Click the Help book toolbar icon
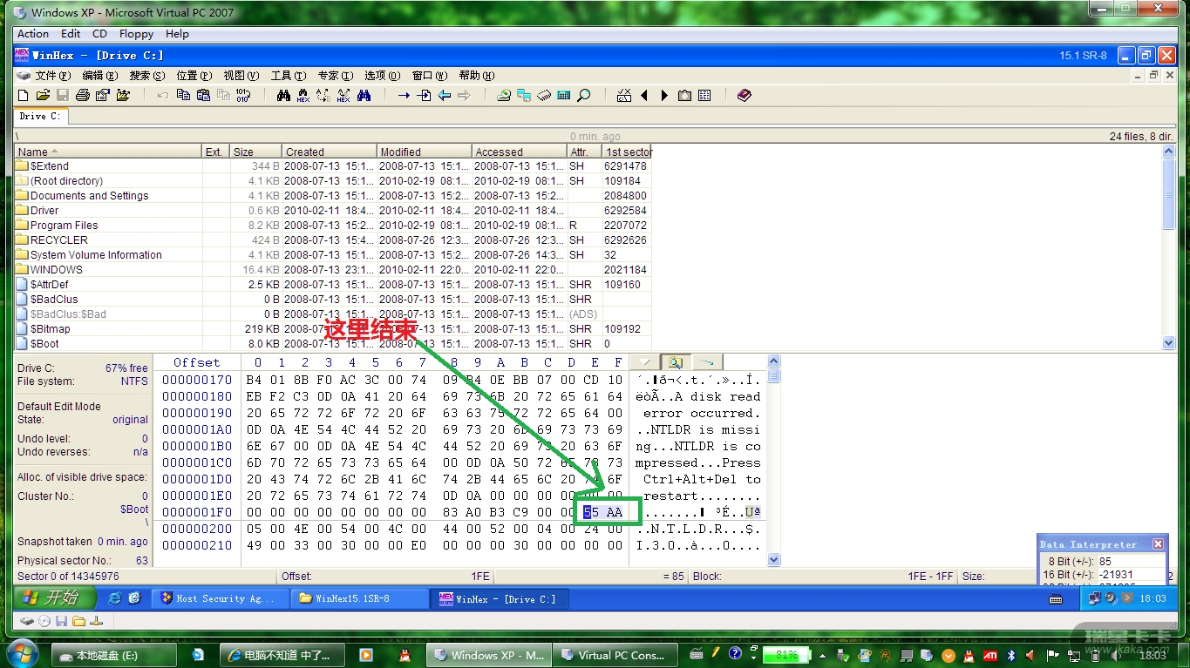The width and height of the screenshot is (1190, 668). [744, 95]
